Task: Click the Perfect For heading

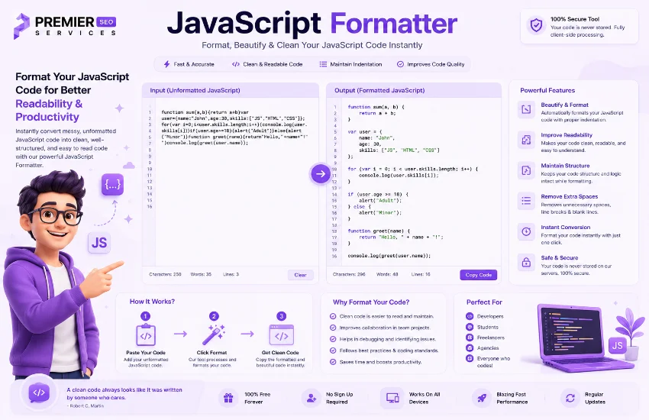Action: [484, 302]
